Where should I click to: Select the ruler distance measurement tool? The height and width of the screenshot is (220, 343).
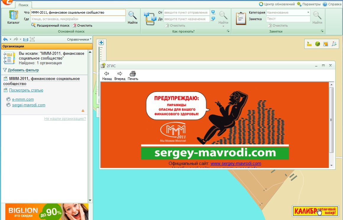(309, 44)
